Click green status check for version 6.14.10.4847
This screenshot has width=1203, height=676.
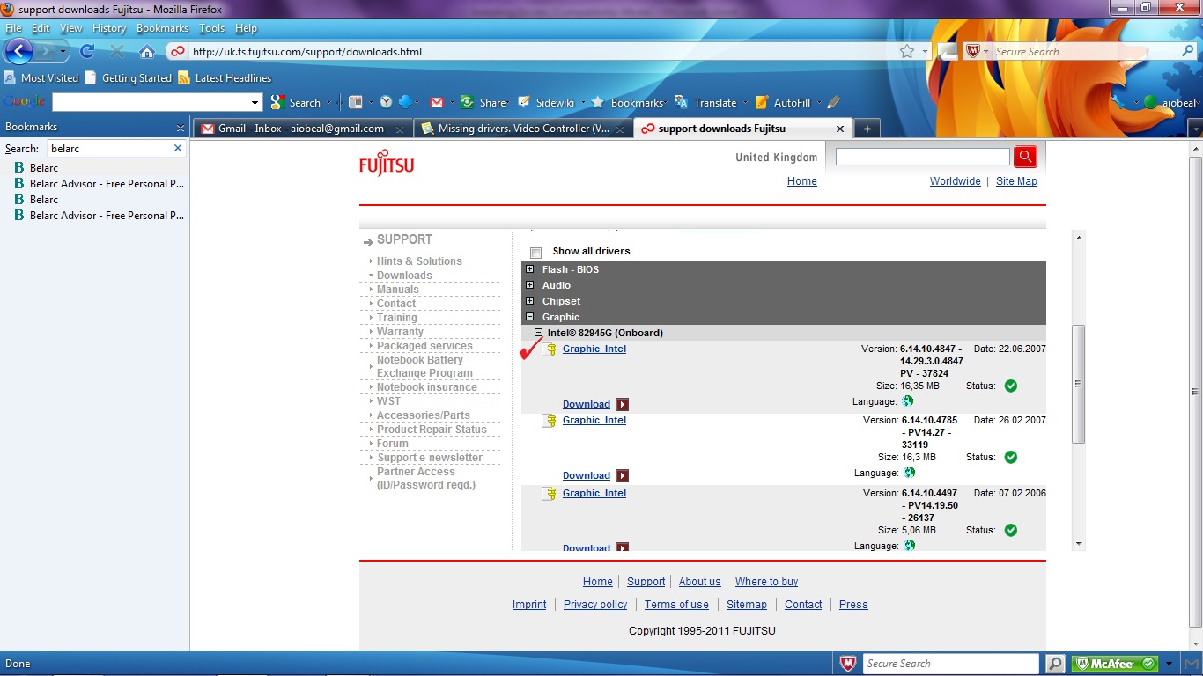click(1010, 386)
